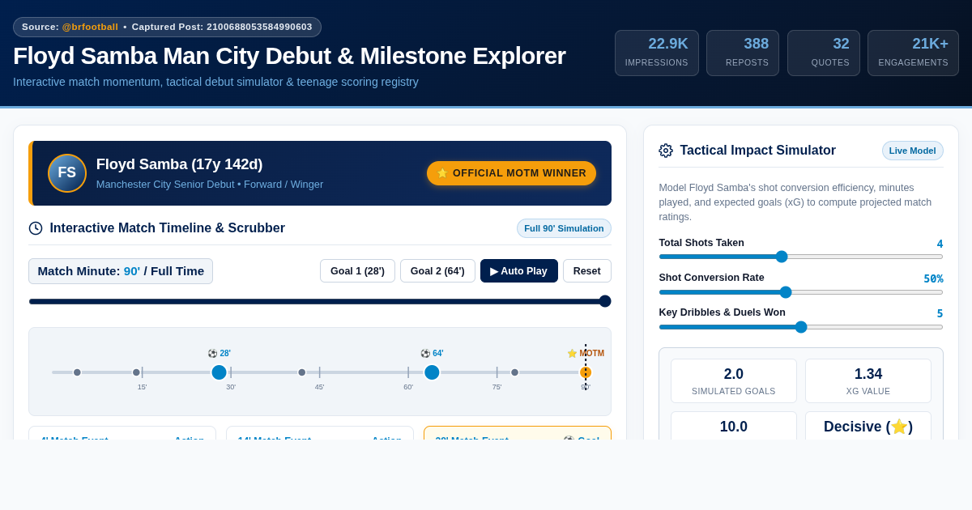This screenshot has width=972, height=510.
Task: Click the Floyd Samba (17y 142d) name heading
Action: point(180,164)
